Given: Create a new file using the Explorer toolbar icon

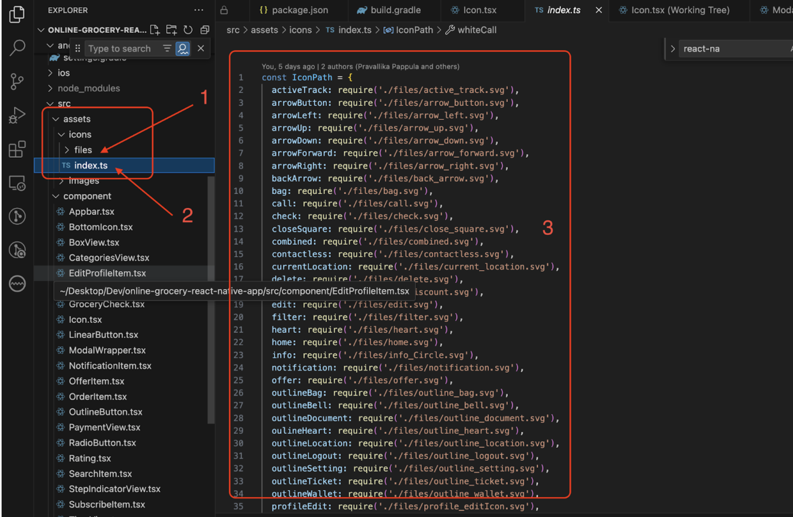Looking at the screenshot, I should [x=155, y=29].
